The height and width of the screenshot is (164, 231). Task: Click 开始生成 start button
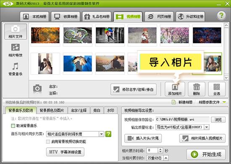pyautogui.click(x=206, y=154)
